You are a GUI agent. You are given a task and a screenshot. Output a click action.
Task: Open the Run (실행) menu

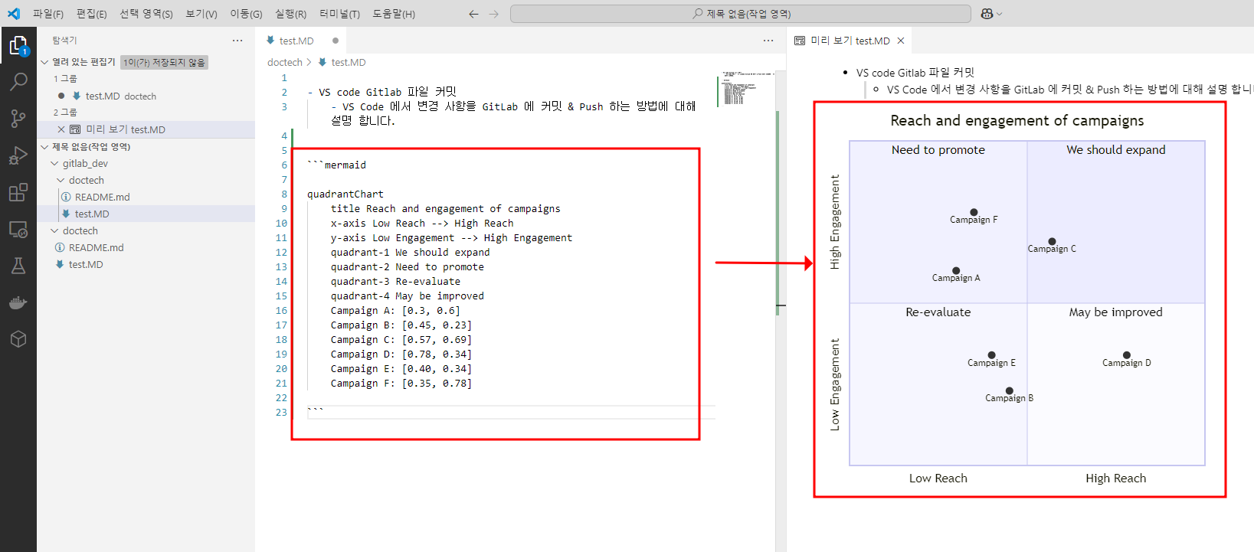tap(290, 14)
